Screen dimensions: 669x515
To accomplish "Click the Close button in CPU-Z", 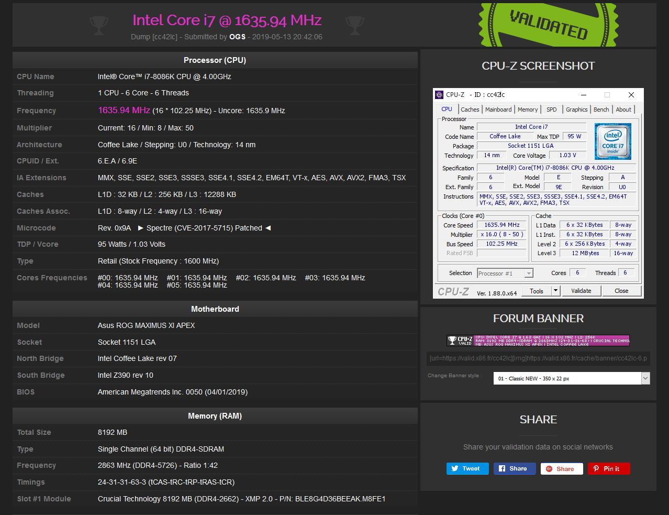I will [621, 291].
